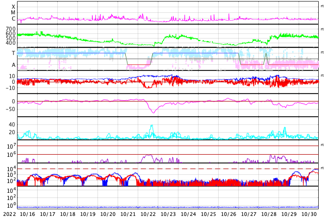Click the rt marker beside the purple 10^7 panel

322,145
